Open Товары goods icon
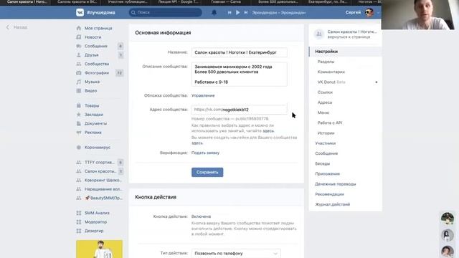Viewport: 459px width, 258px height. (79, 105)
